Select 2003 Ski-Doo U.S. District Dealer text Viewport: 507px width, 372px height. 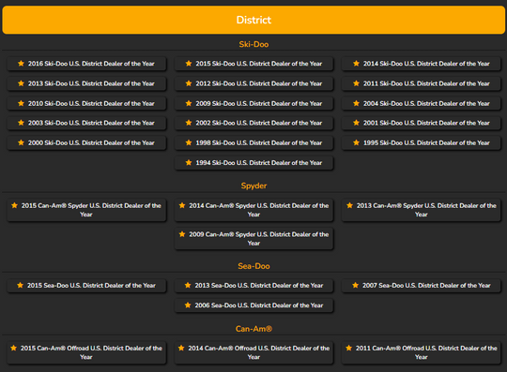point(91,123)
